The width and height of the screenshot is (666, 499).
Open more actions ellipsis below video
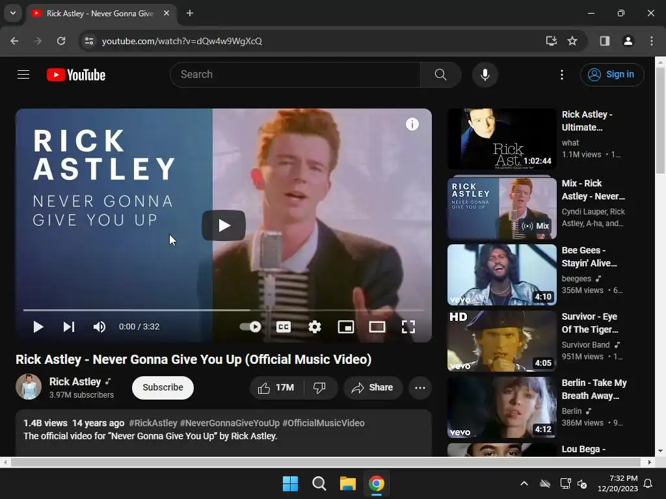pyautogui.click(x=420, y=387)
